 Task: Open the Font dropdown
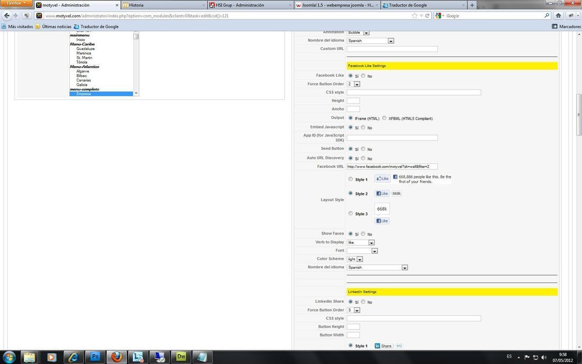coord(362,251)
